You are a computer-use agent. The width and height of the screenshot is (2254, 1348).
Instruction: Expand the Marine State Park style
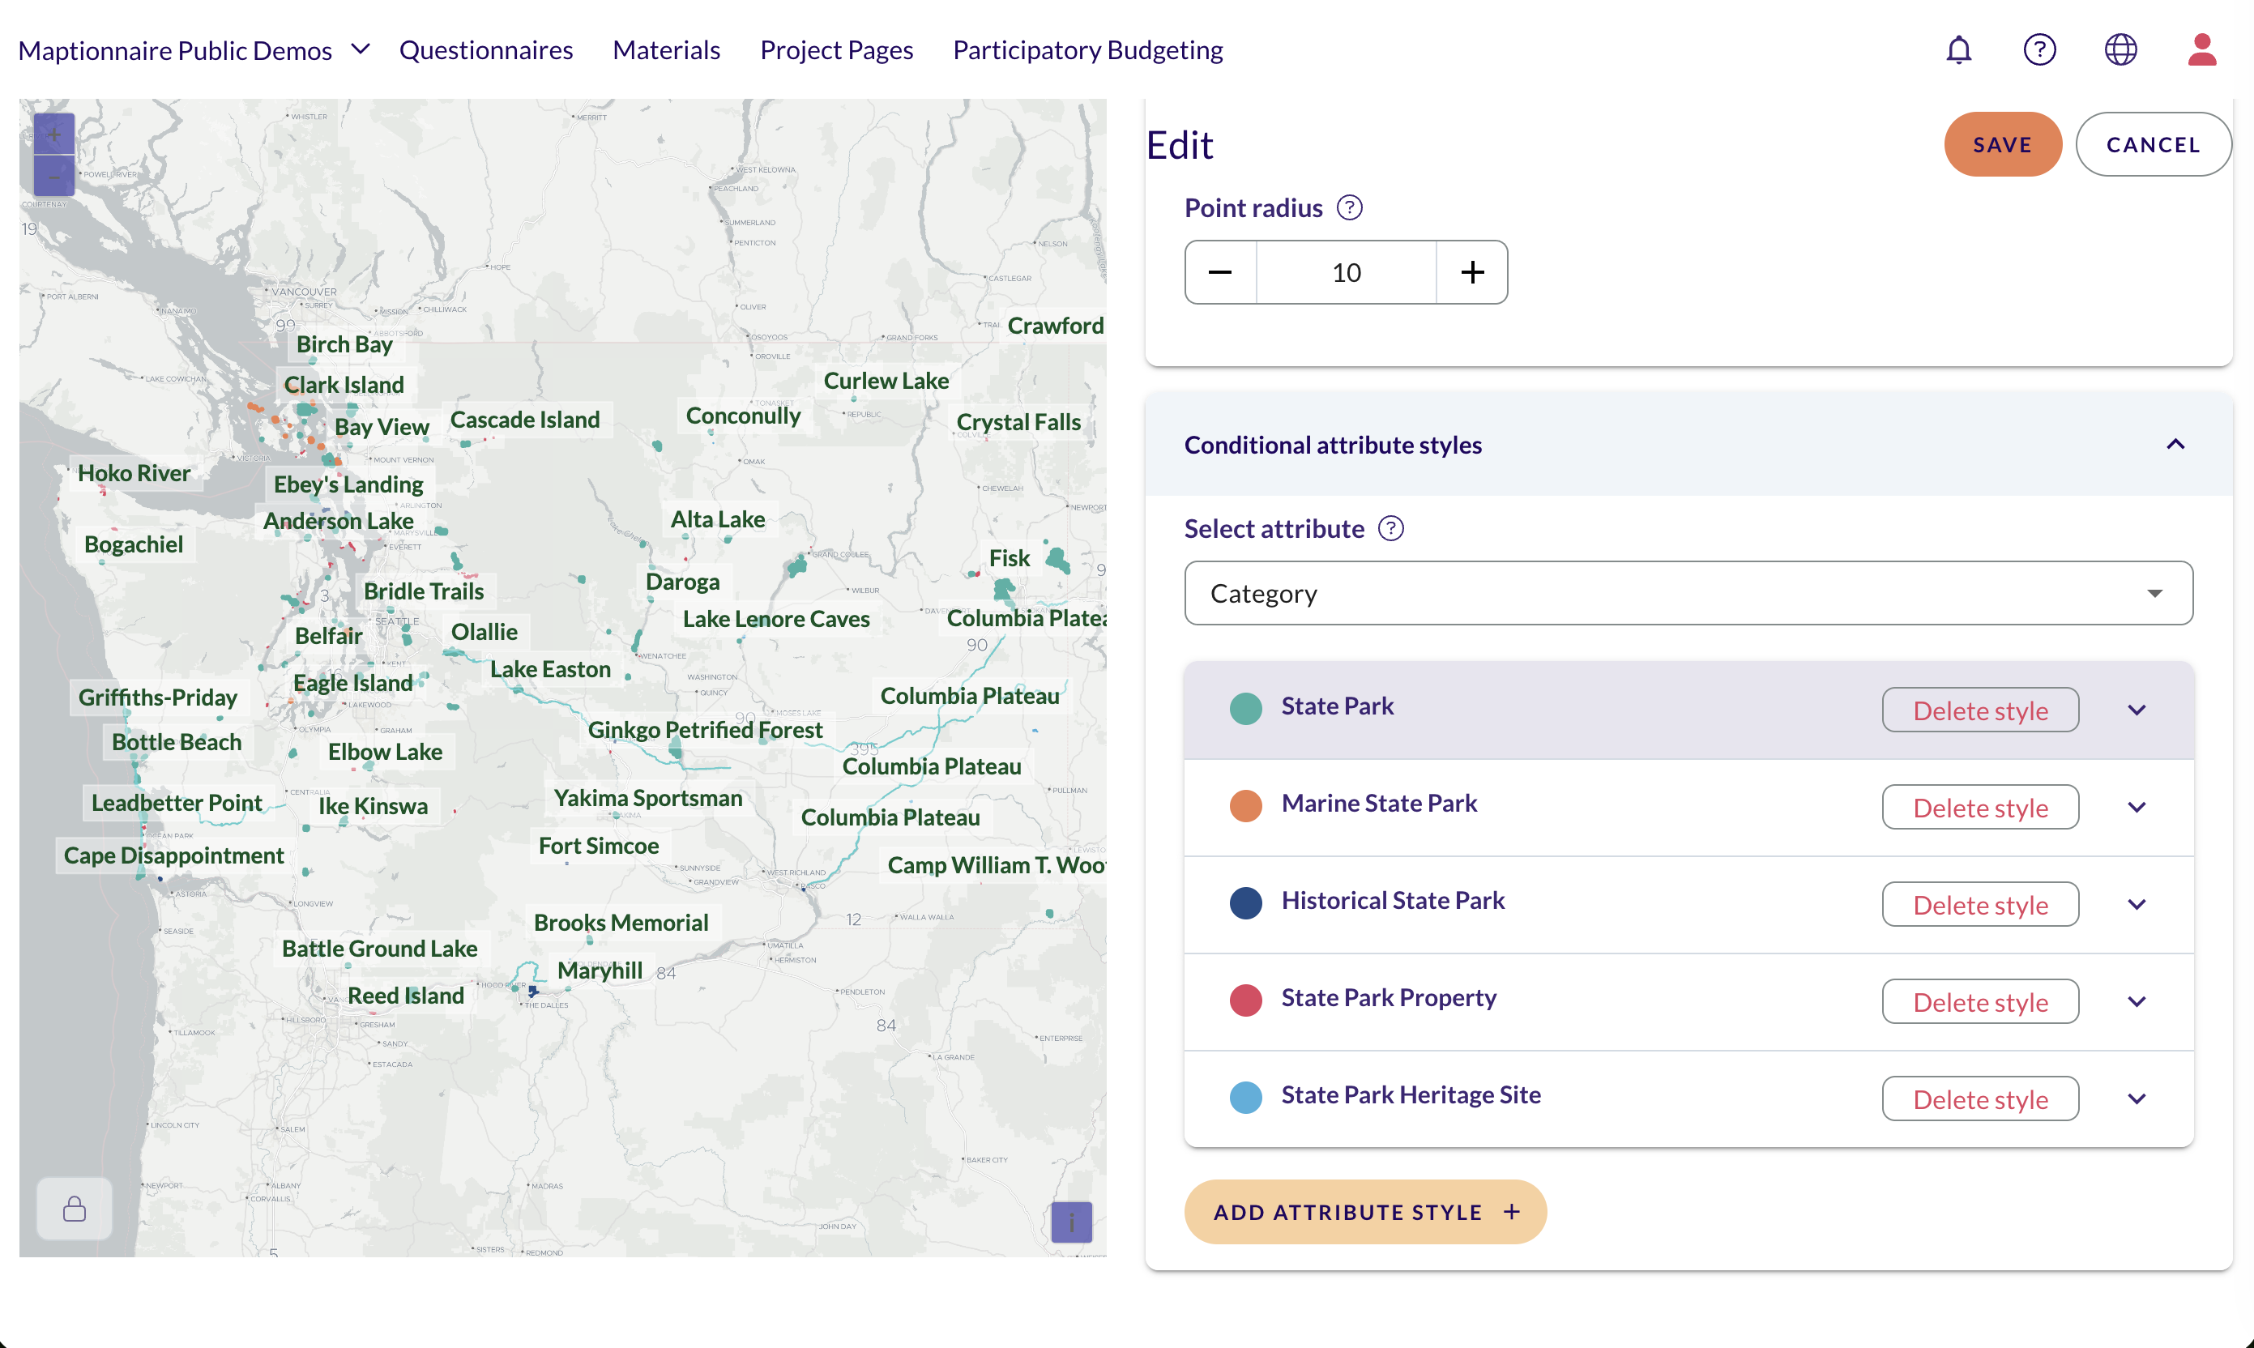(x=2136, y=808)
